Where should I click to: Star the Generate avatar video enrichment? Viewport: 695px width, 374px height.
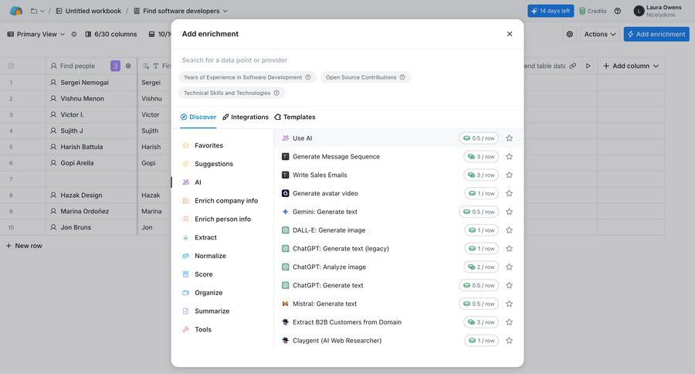(x=510, y=193)
